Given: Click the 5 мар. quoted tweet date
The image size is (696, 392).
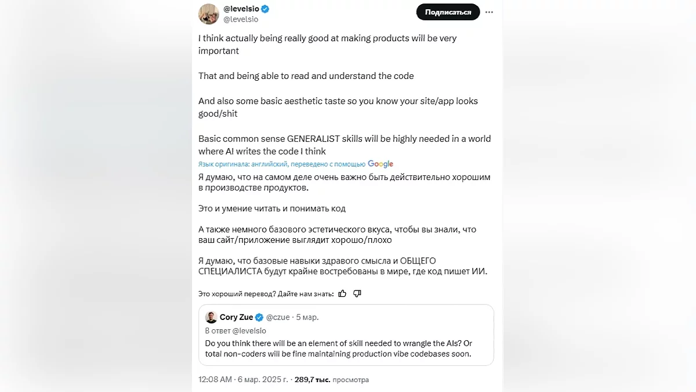Looking at the screenshot, I should 307,318.
